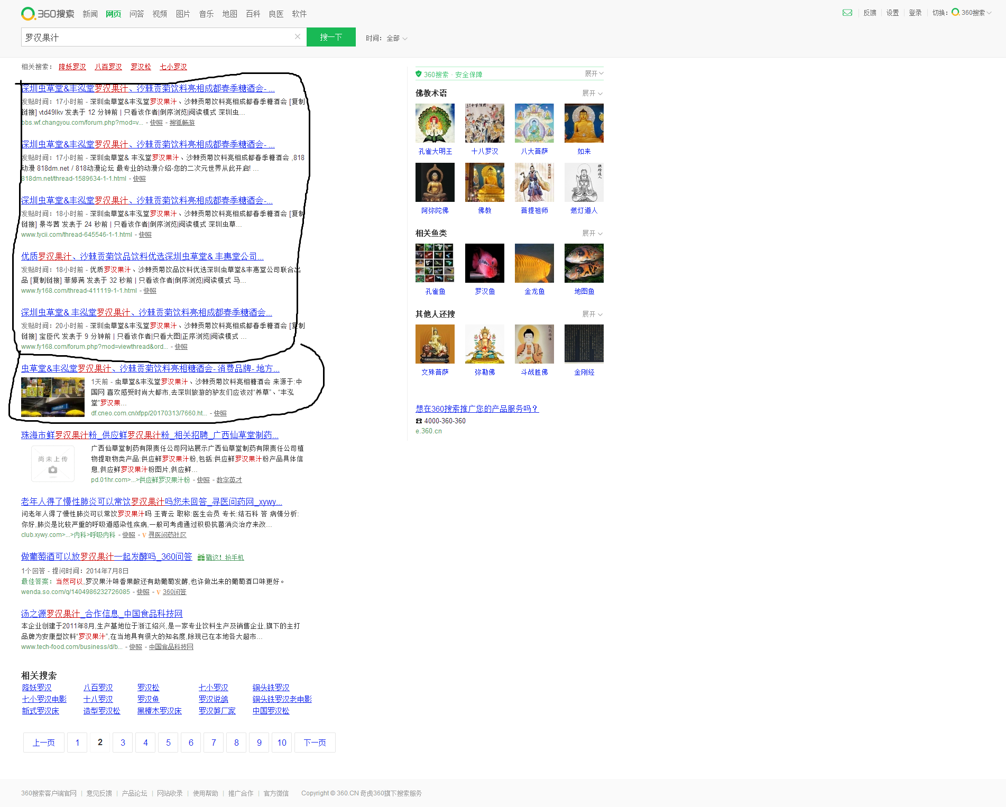Click 360搜索客户端官网 in the footer

[x=49, y=793]
